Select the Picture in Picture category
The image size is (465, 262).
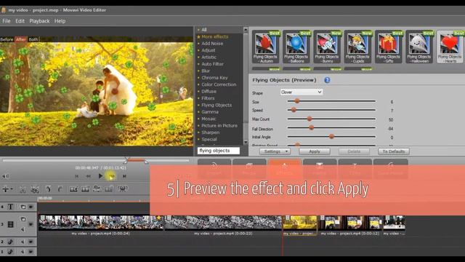219,126
